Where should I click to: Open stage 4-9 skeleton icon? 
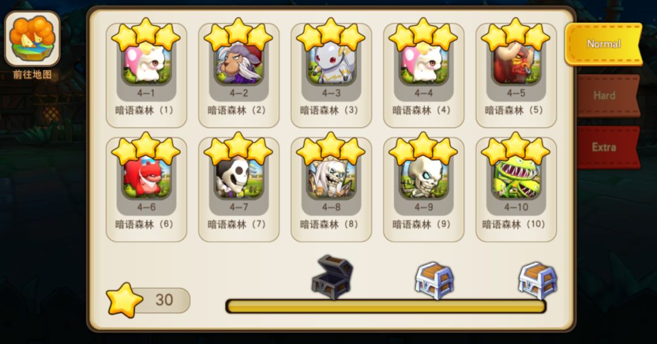point(423,177)
